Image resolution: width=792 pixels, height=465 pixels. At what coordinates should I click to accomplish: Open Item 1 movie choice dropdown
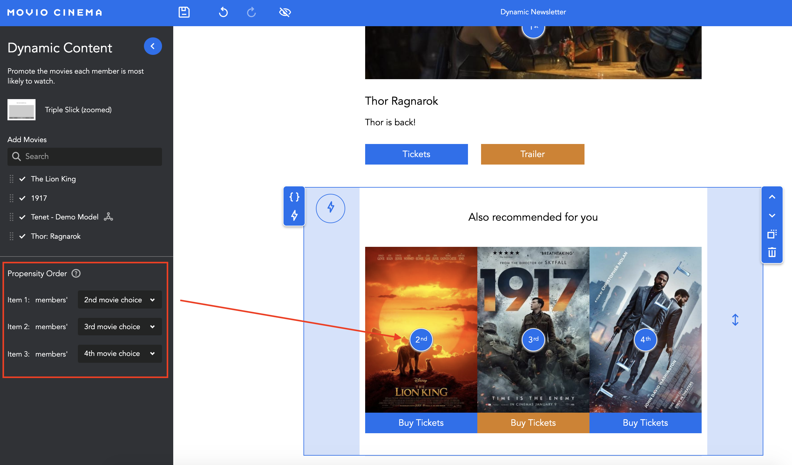(x=120, y=300)
